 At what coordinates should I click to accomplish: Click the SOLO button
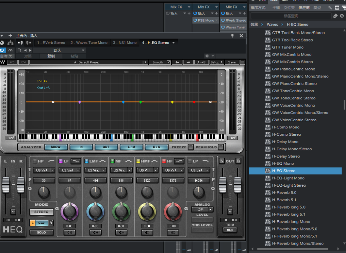(42, 232)
